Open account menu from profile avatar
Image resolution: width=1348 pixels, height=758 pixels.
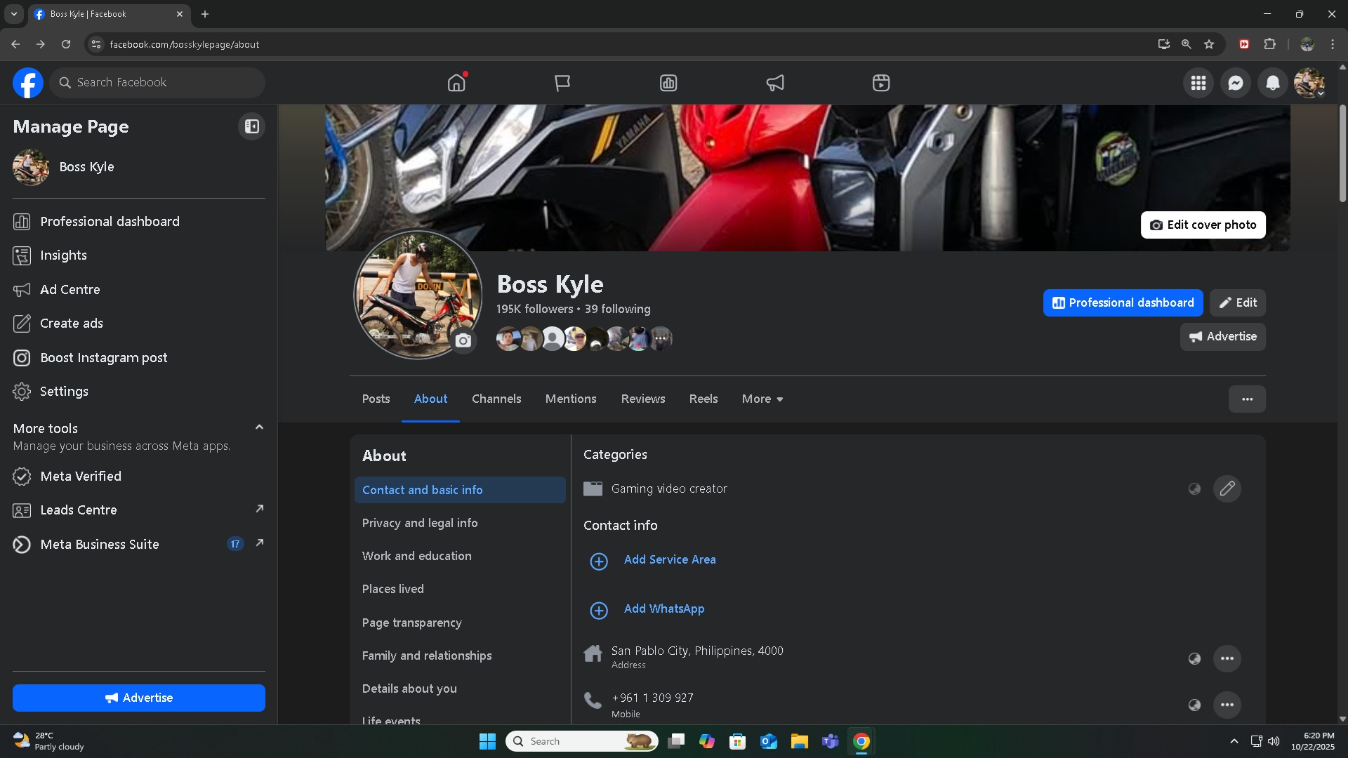(x=1309, y=83)
